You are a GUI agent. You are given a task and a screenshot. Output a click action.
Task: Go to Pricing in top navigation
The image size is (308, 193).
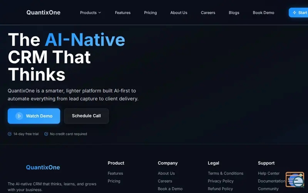pos(150,13)
